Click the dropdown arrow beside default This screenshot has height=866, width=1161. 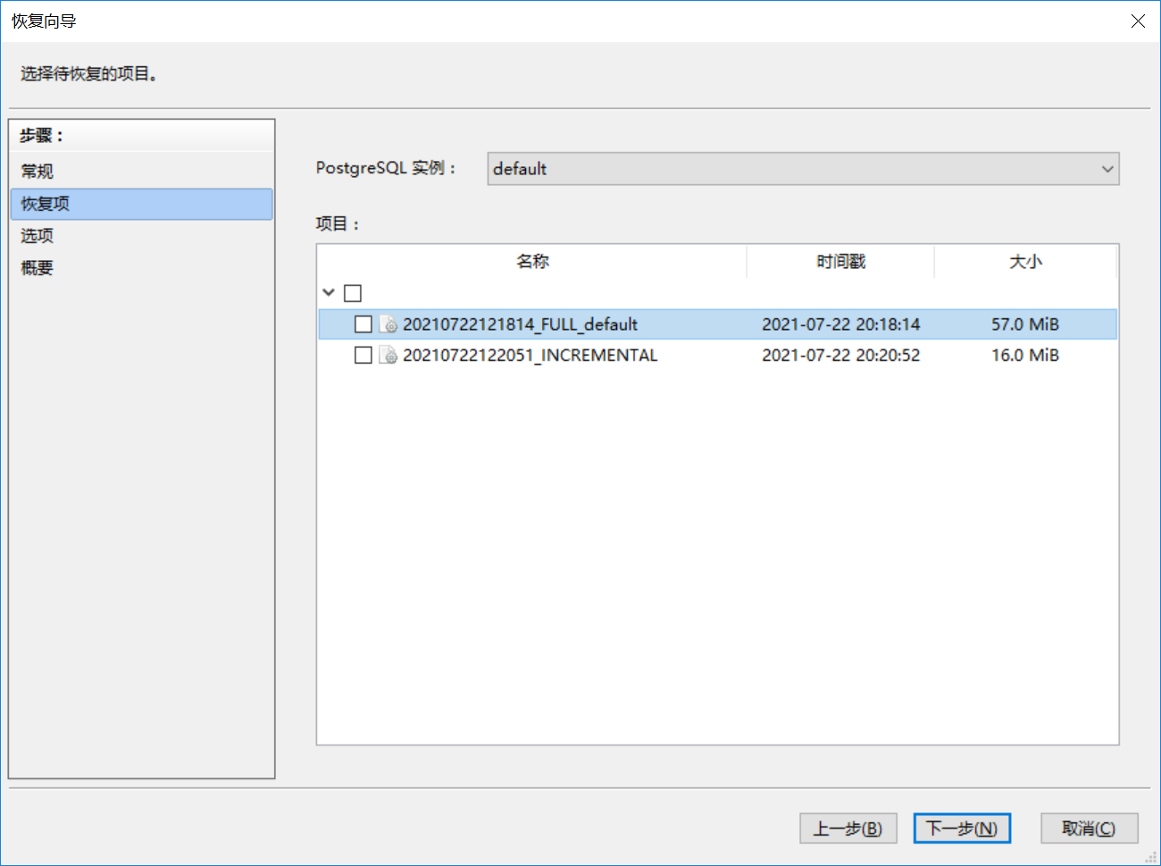point(1107,169)
